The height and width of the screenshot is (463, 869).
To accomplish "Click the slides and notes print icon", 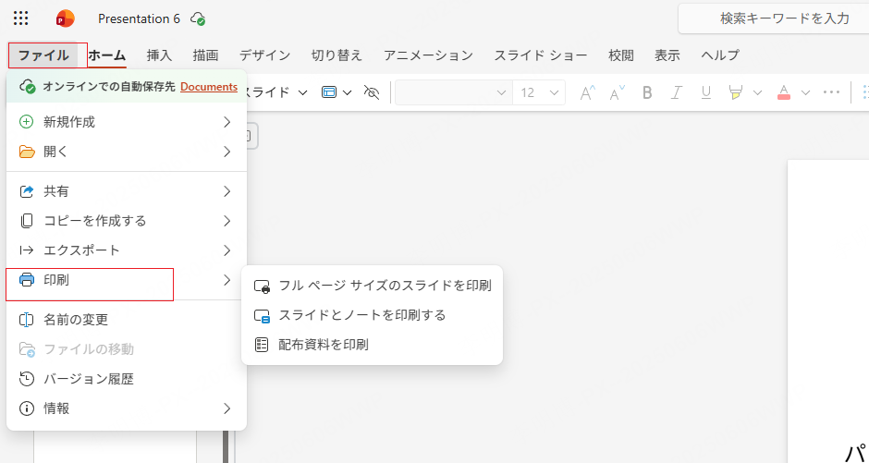I will point(262,316).
